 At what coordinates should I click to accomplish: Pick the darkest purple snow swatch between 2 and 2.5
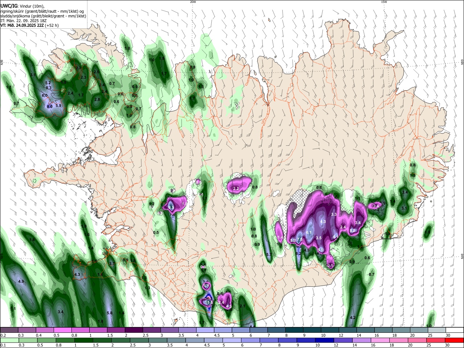[134, 330]
